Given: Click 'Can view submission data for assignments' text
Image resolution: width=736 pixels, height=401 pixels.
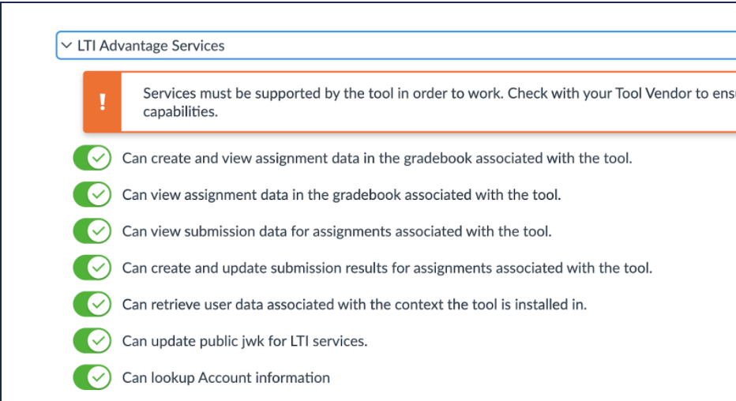Looking at the screenshot, I should [336, 231].
